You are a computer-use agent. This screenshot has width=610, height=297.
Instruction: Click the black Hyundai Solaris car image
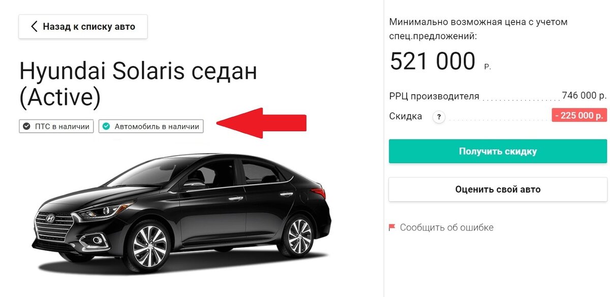183,213
